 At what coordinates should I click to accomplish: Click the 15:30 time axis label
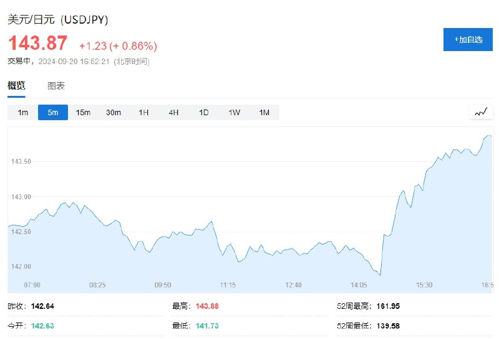[x=424, y=285]
